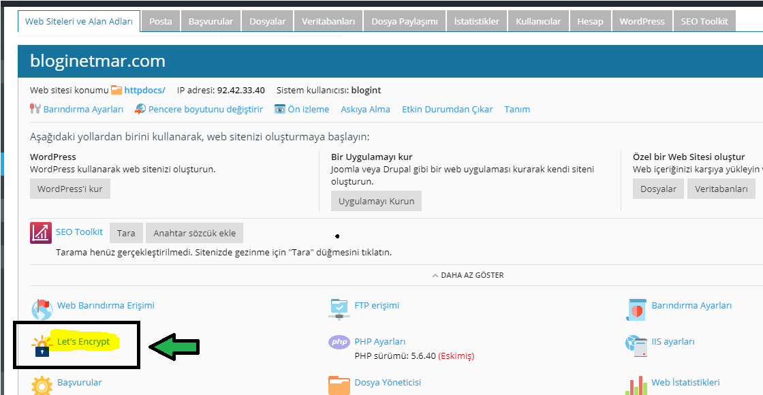Click the SEO Toolkit chart icon
763x395 pixels.
tap(41, 232)
